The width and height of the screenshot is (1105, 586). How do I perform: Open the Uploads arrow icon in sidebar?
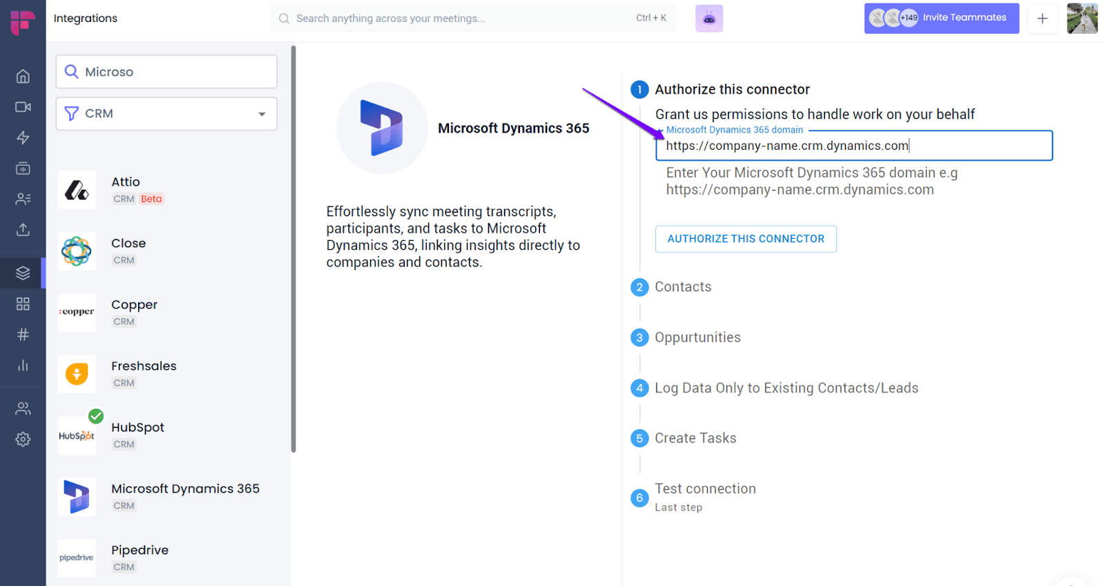(23, 229)
